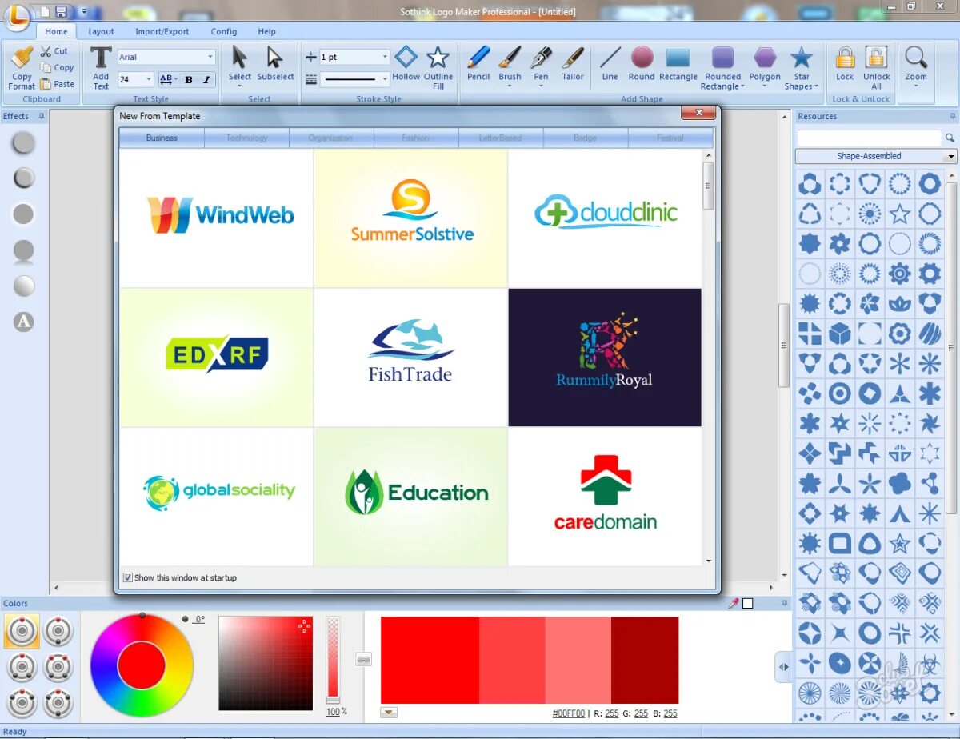This screenshot has width=960, height=739.
Task: Choose the RummilyRoyal logo template
Action: click(x=605, y=358)
